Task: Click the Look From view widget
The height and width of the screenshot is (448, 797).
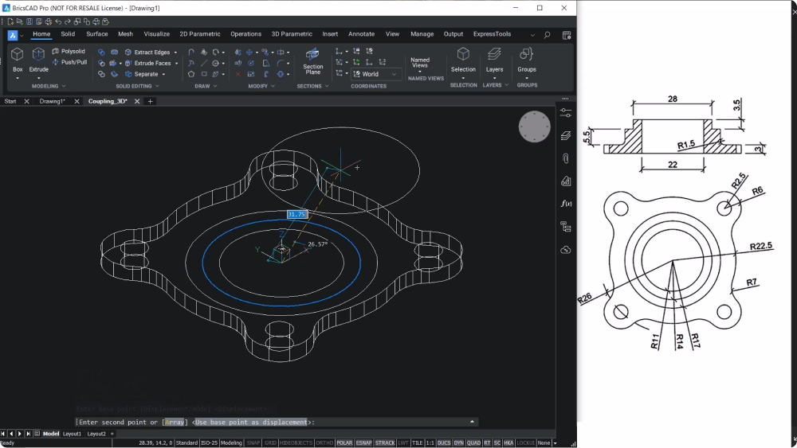Action: point(535,127)
